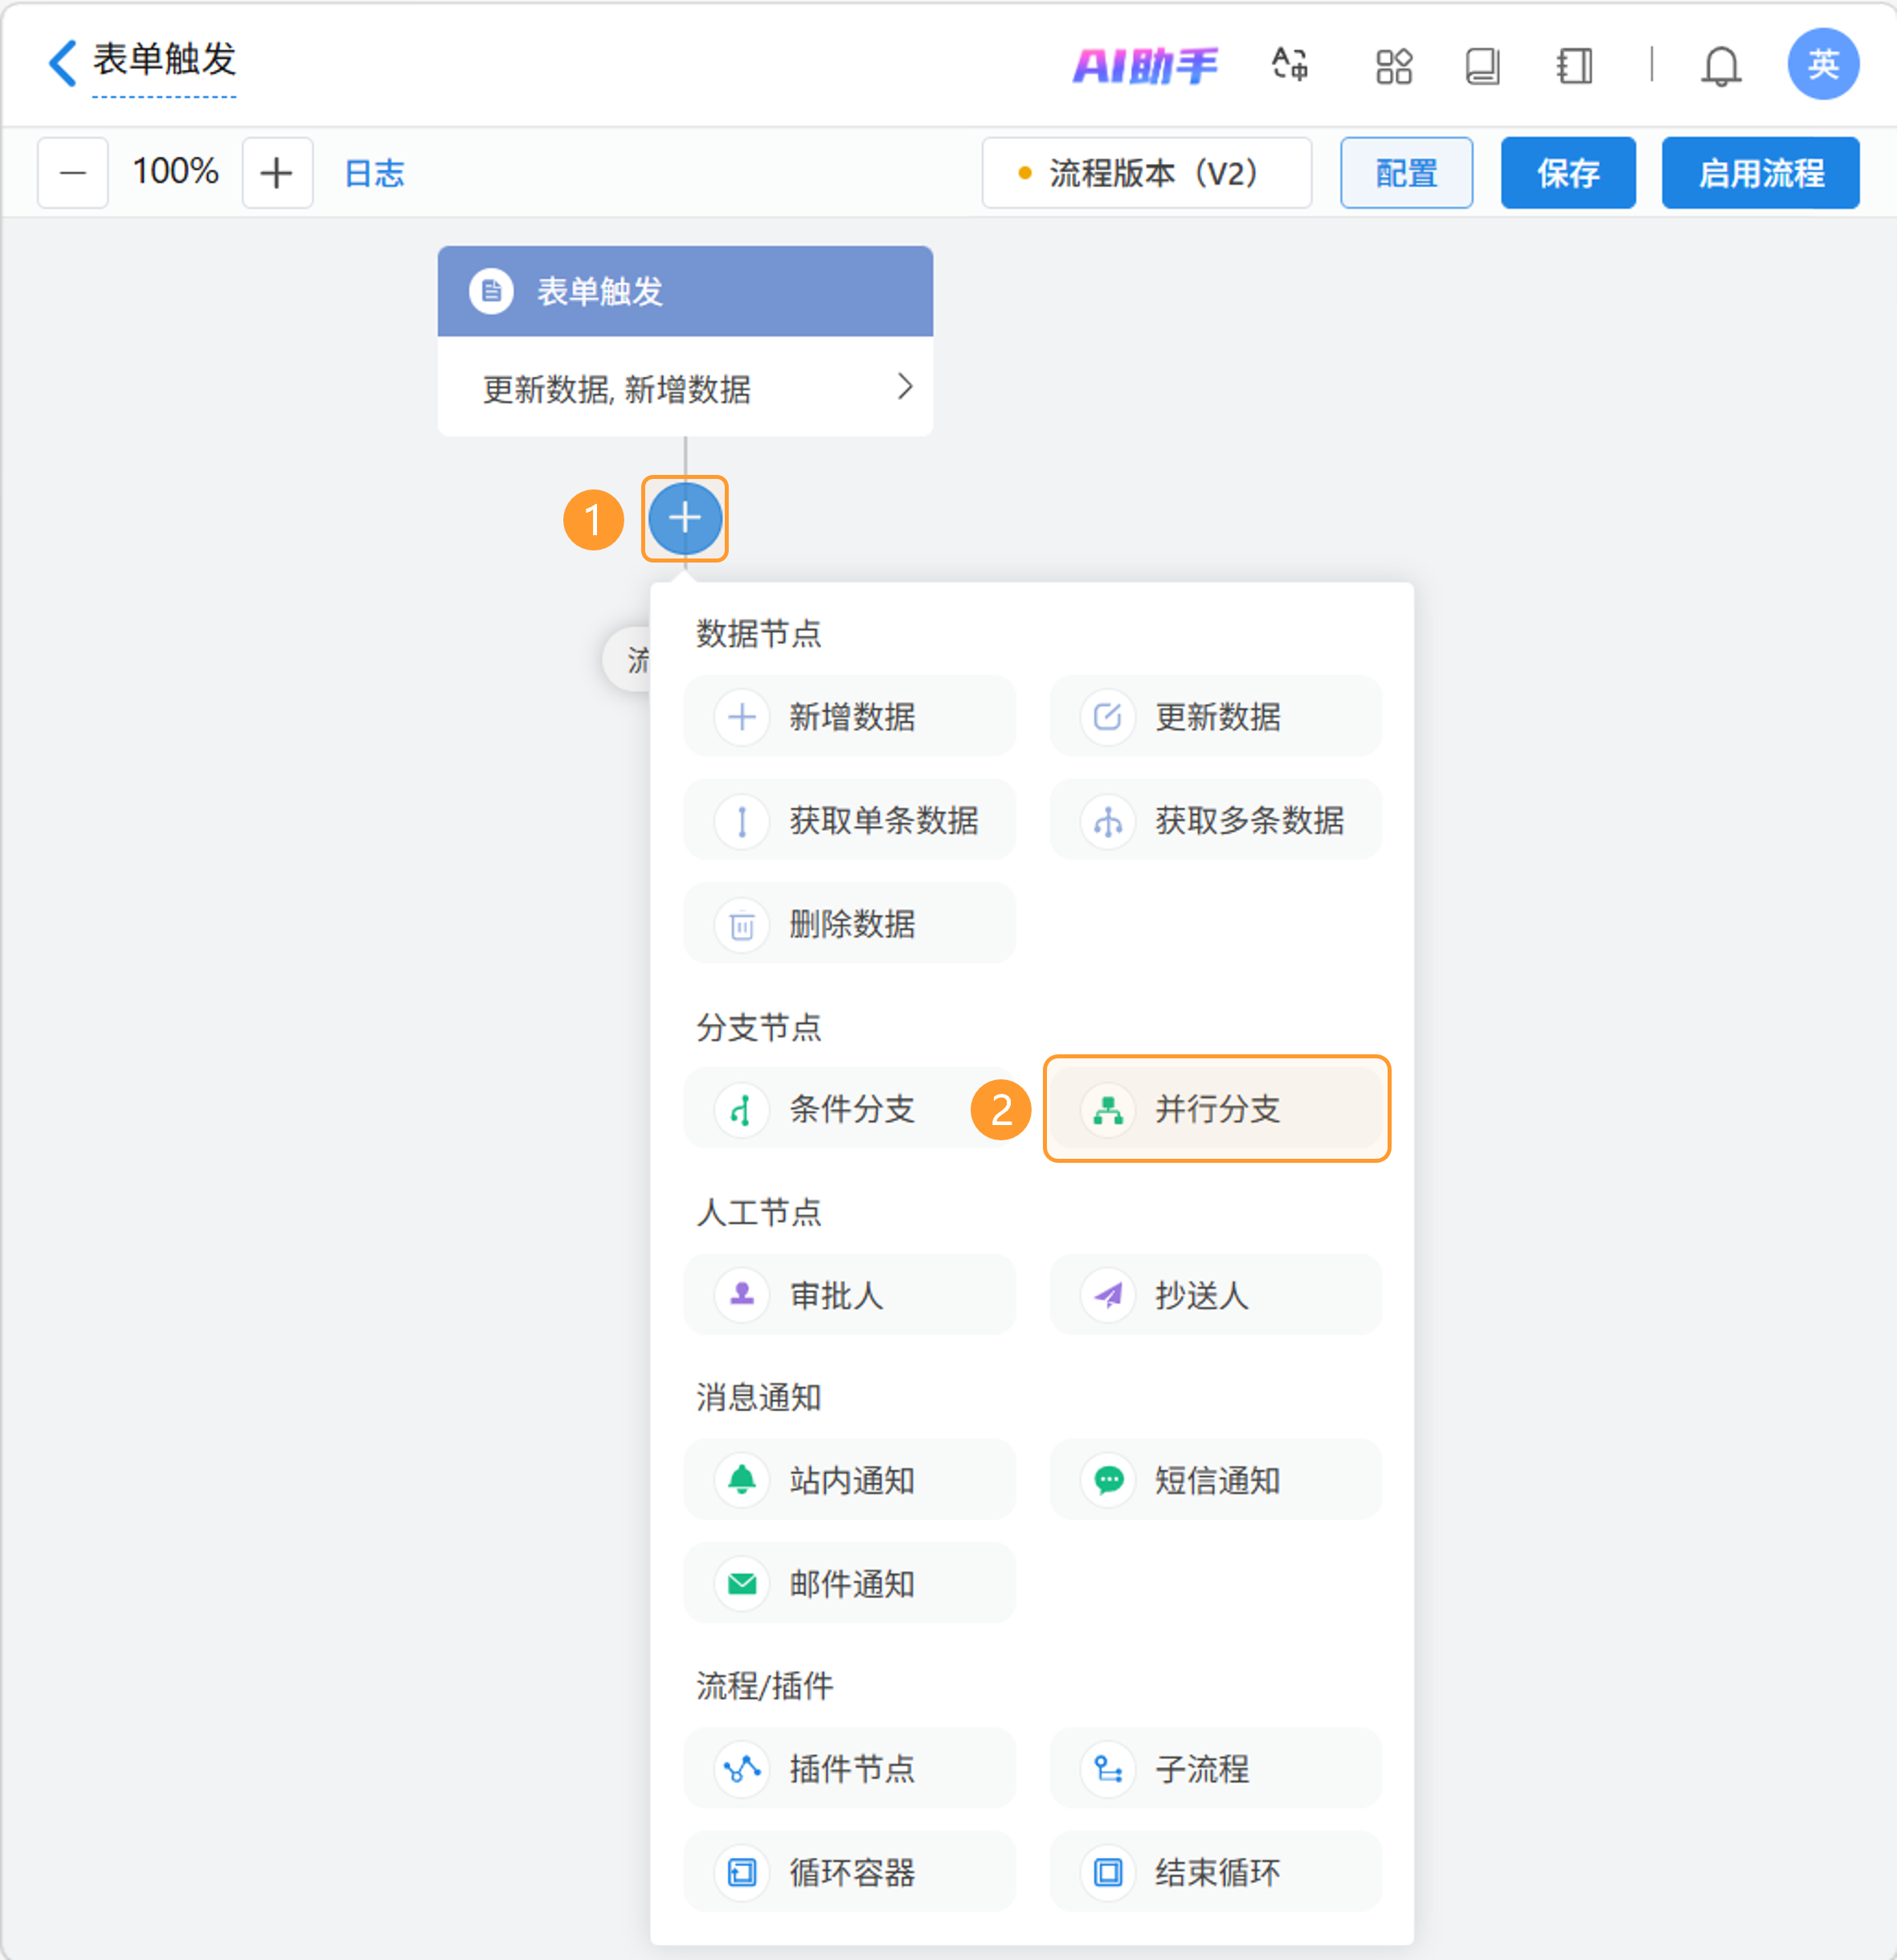1897x1960 pixels.
Task: Click the user avatar labeled 英
Action: pos(1822,64)
